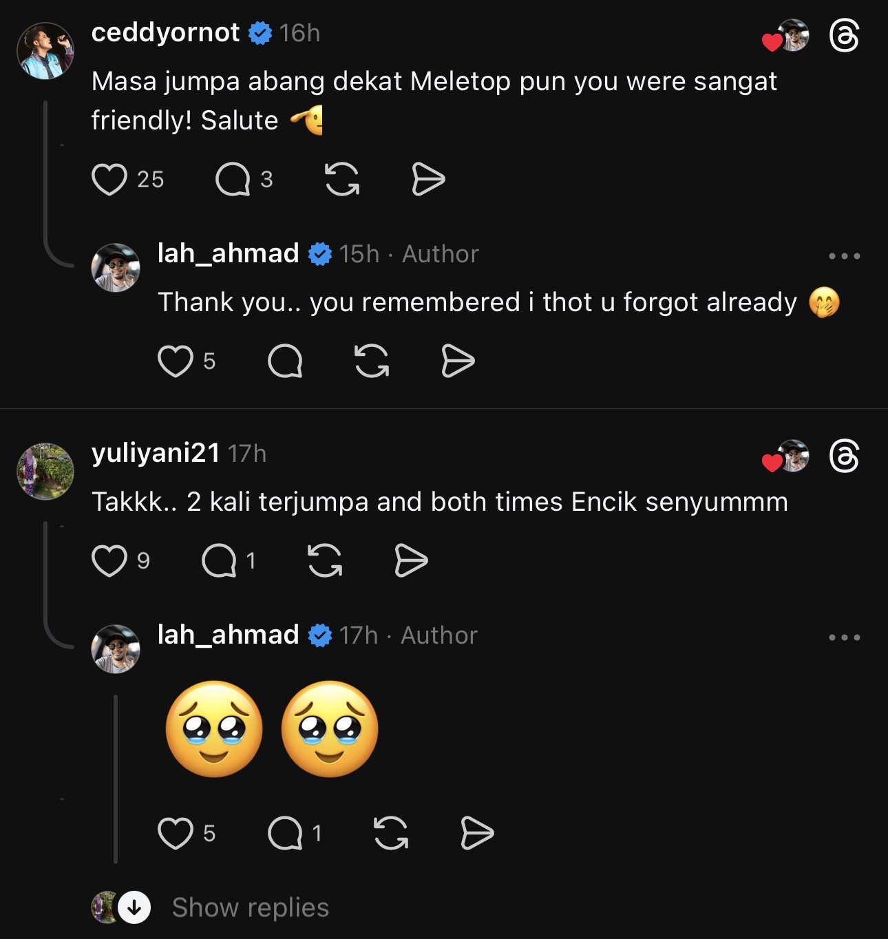Image resolution: width=888 pixels, height=939 pixels.
Task: Open Threads logo beside ceddyornot's comment
Action: (844, 36)
